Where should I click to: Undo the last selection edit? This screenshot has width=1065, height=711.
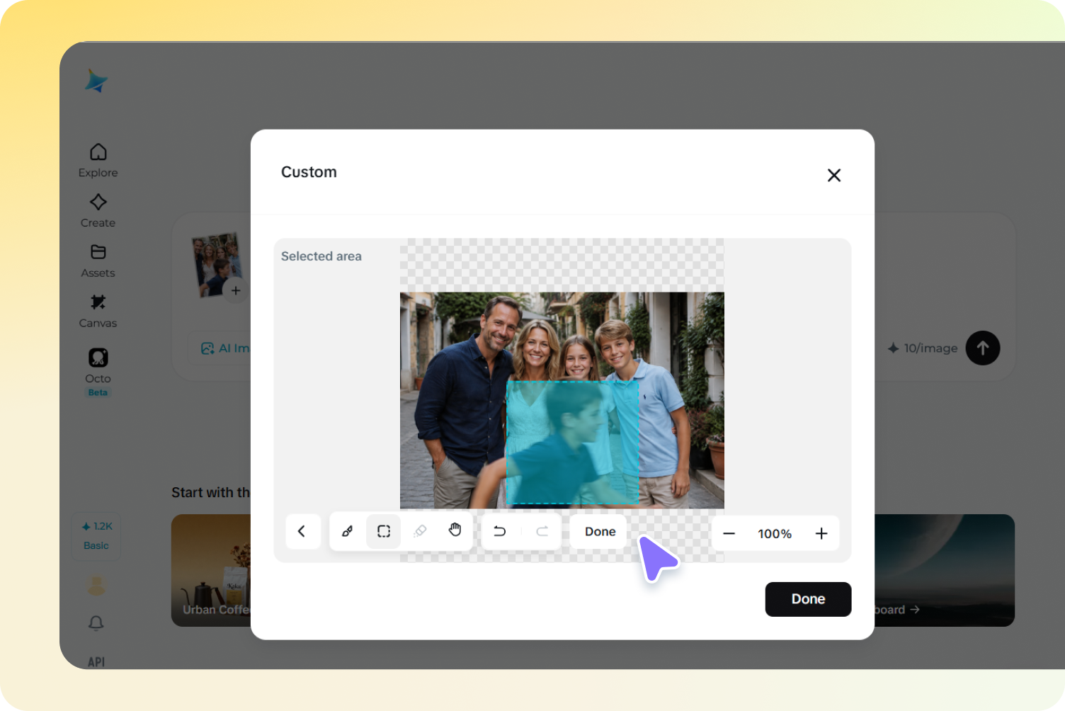500,532
